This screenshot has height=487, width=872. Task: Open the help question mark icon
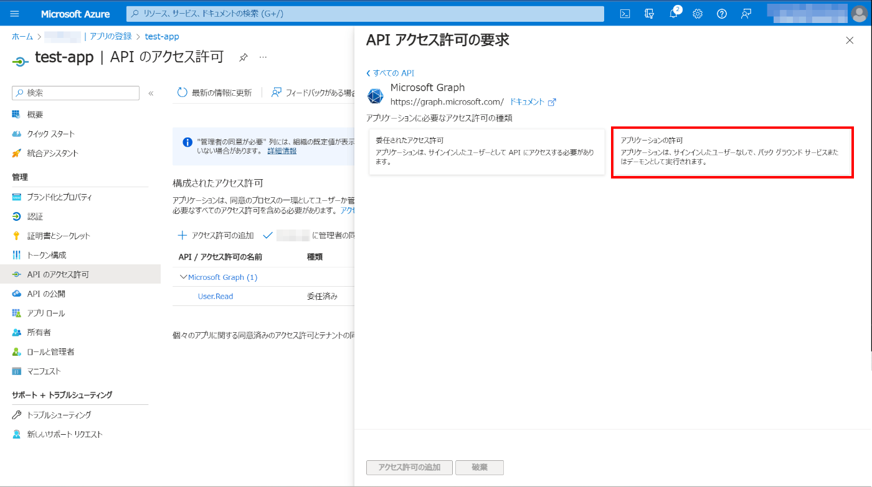click(x=722, y=14)
